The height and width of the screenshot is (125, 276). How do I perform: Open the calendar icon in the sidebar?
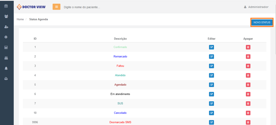point(6,6)
